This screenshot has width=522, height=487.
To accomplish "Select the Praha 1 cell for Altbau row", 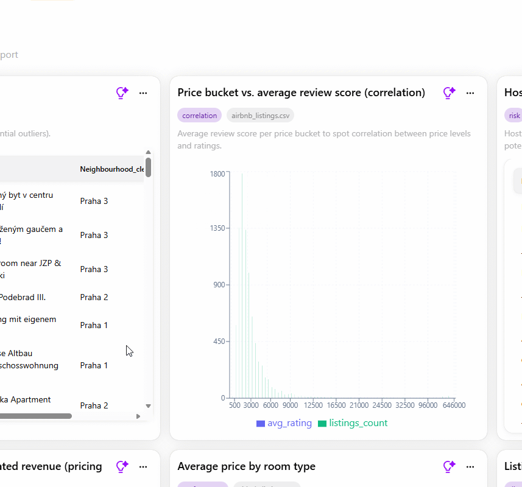I will coord(94,365).
